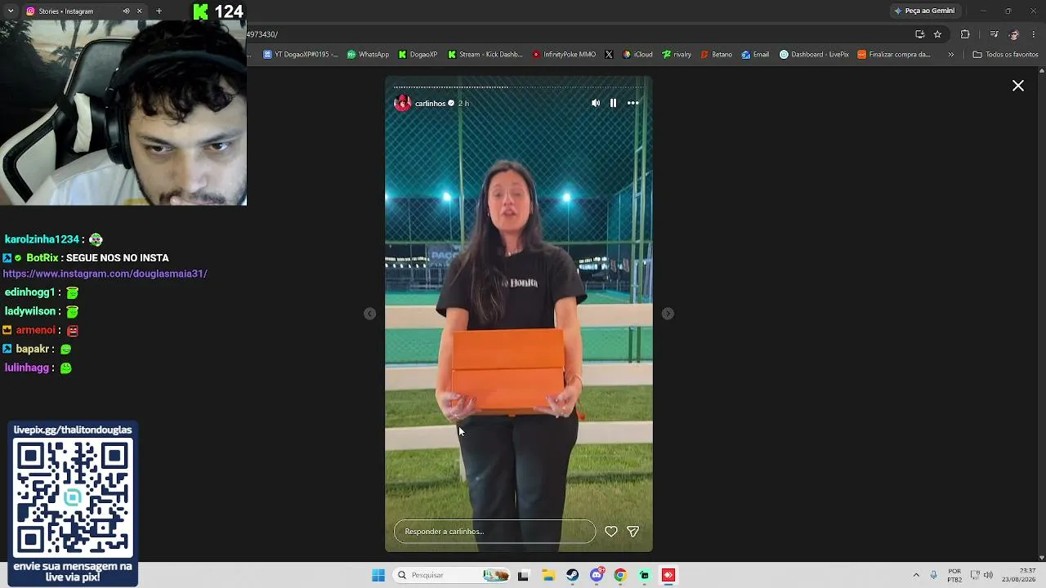Open the media controls icon
1046x588 pixels.
(x=994, y=34)
